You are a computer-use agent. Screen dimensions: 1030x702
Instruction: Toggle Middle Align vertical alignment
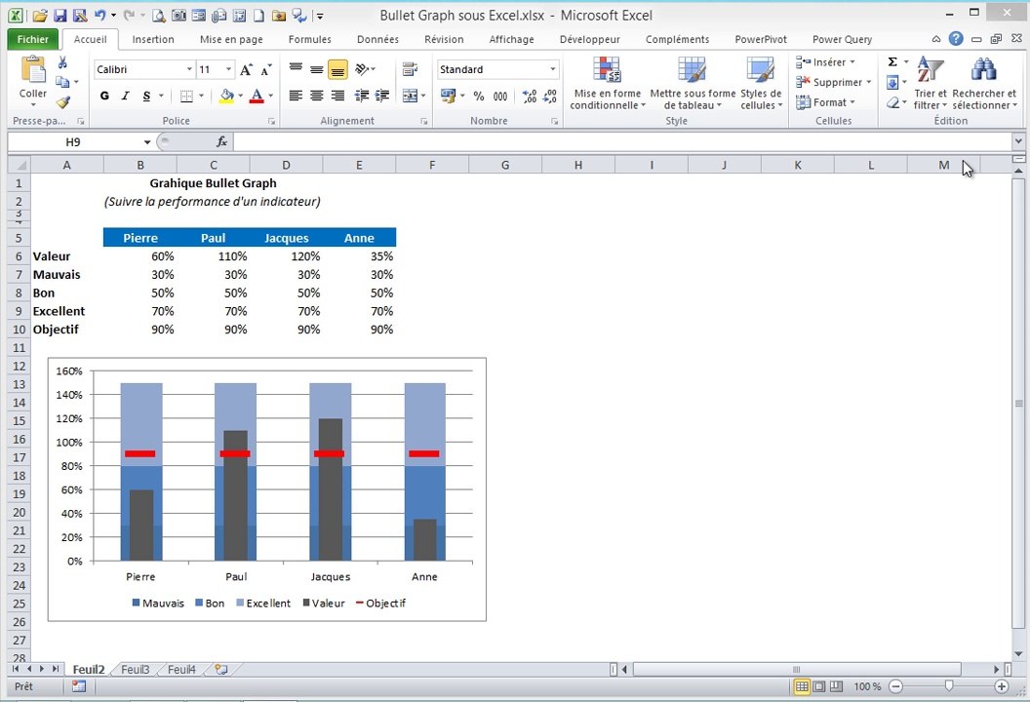click(x=317, y=69)
